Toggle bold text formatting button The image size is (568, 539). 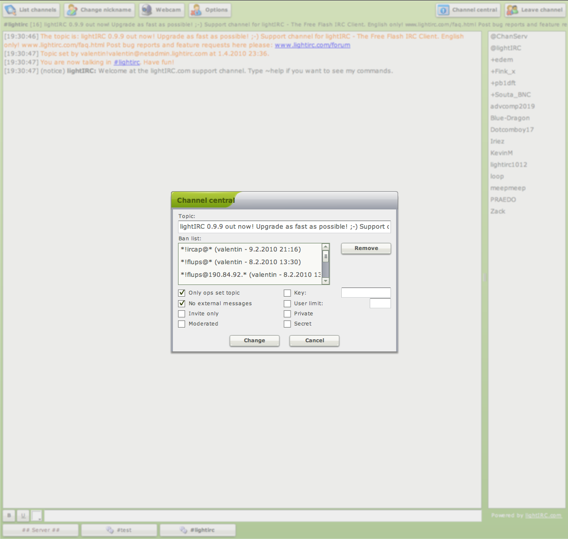coord(9,516)
